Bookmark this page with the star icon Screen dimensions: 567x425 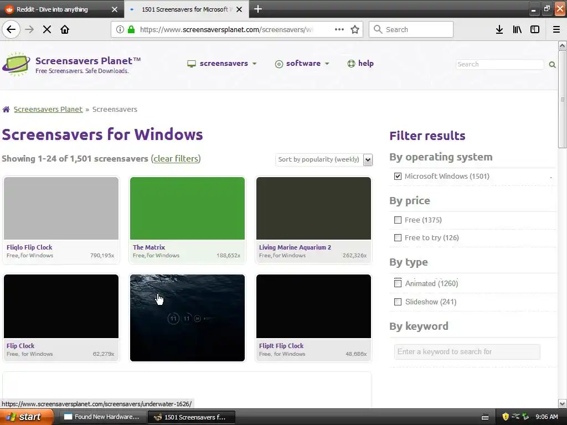pos(355,29)
